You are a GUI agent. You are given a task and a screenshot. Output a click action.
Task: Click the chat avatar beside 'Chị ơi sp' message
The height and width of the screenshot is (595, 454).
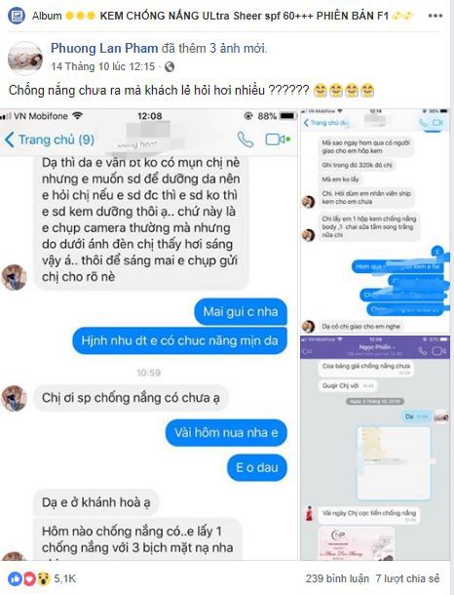click(15, 398)
